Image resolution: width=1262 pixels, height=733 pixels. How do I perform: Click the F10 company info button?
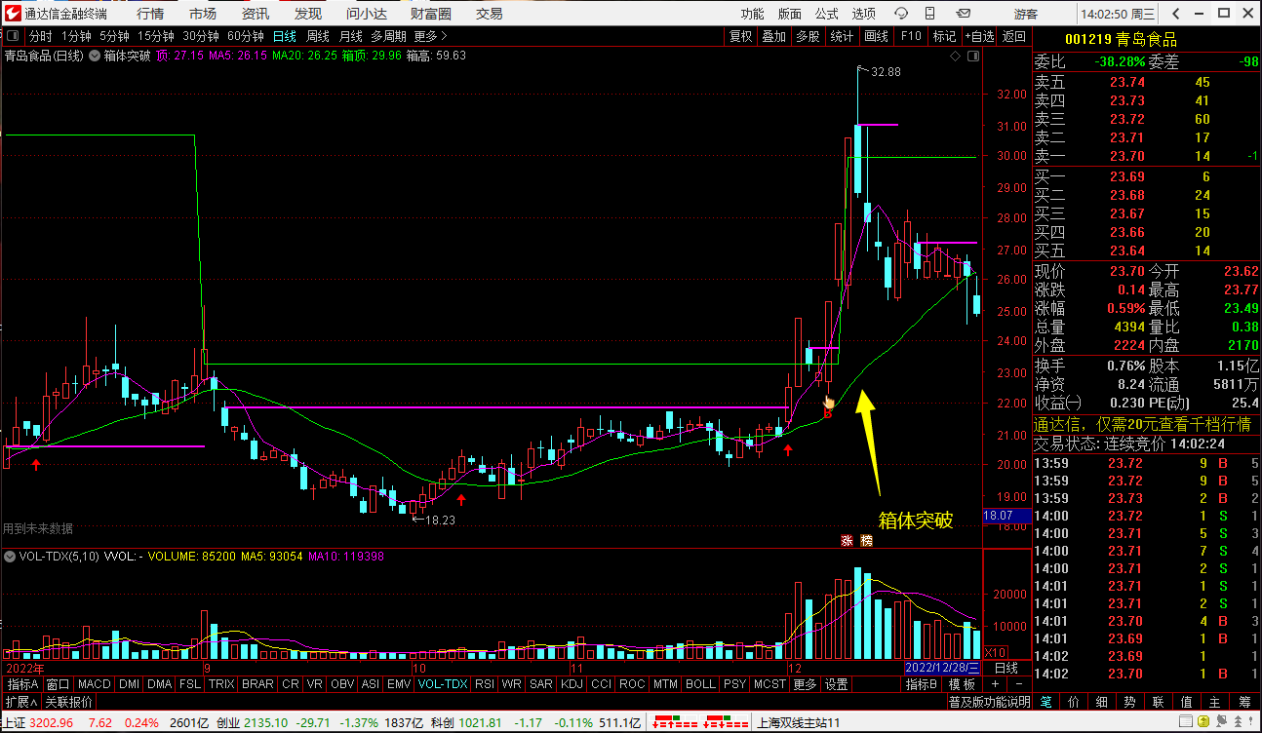(911, 36)
